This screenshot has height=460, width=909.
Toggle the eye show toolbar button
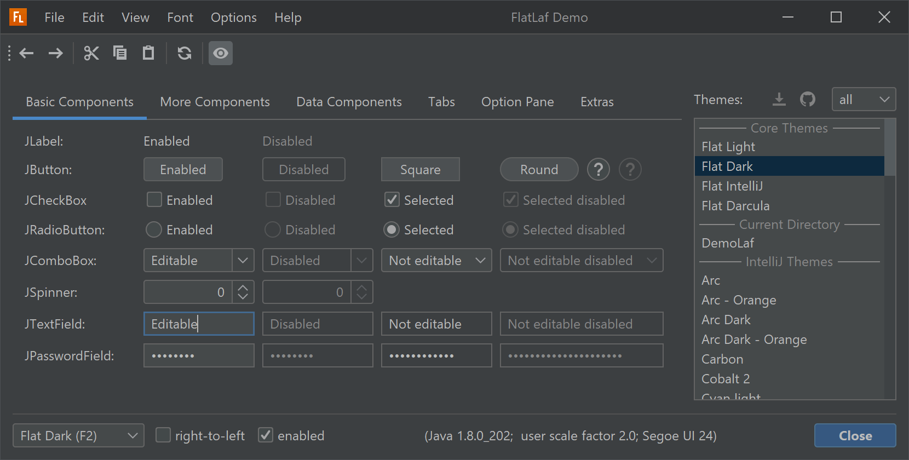[x=221, y=53]
